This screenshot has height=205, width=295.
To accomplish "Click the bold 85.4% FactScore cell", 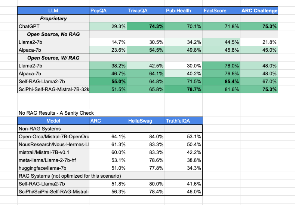I will tap(222, 81).
